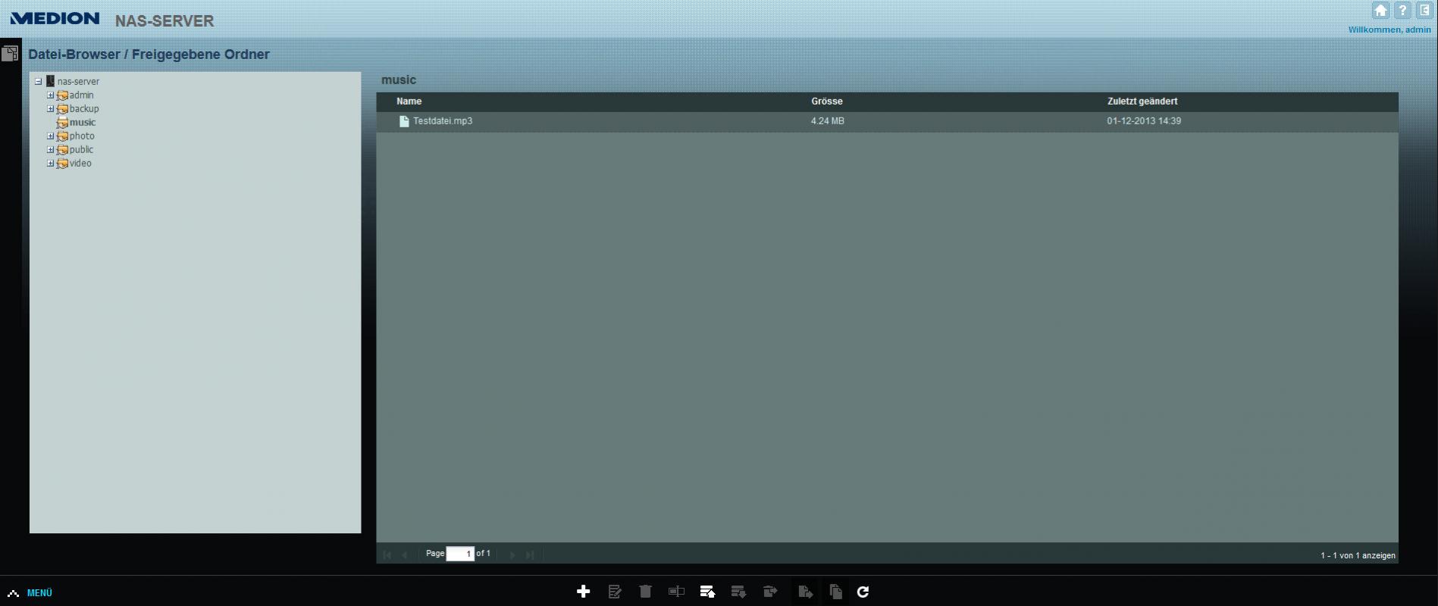Click the restore from recycle bin icon
Screen dimensions: 1438x606
(770, 592)
